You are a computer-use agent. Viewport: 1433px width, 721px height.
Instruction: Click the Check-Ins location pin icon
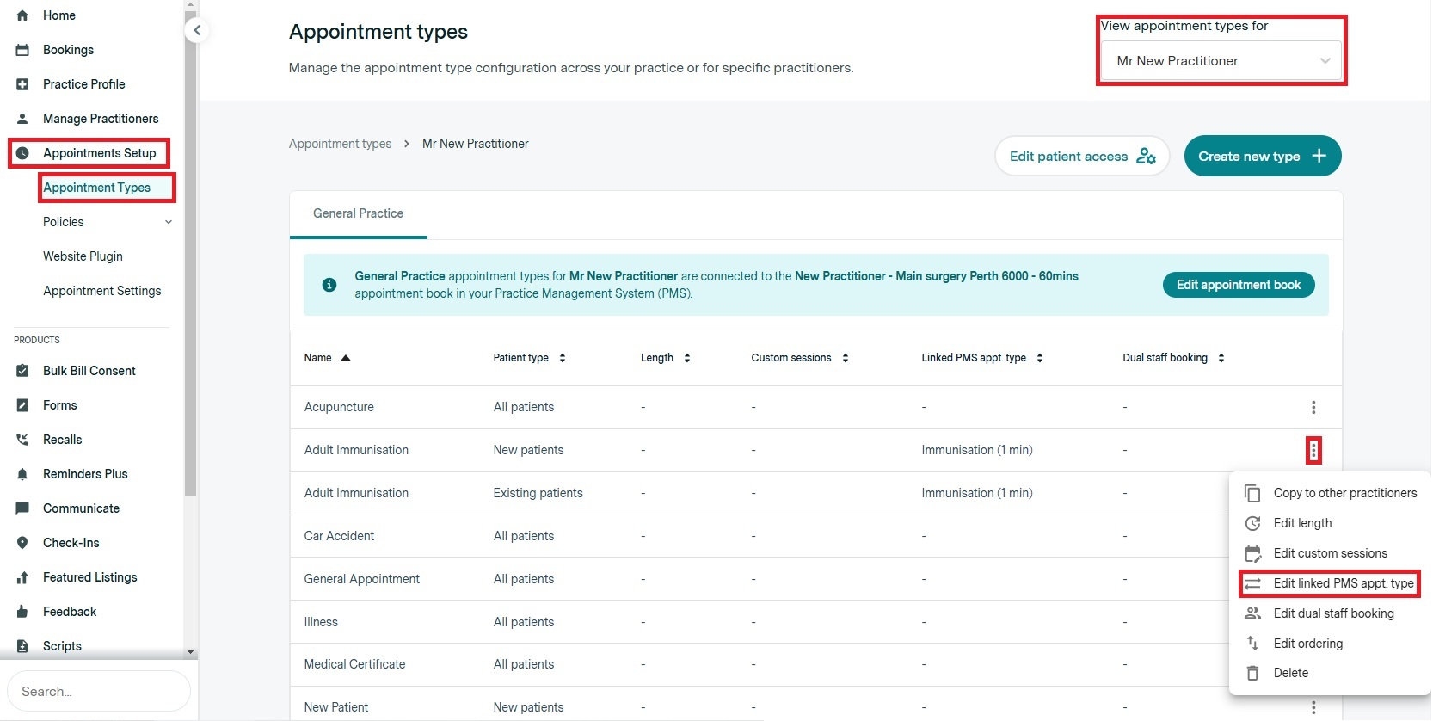tap(22, 543)
